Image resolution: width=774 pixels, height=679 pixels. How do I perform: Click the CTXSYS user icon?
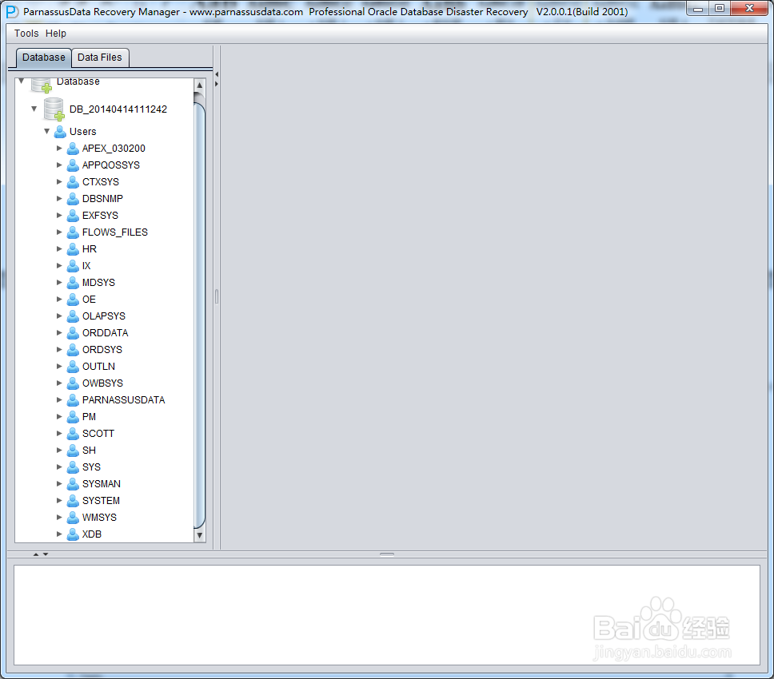(73, 182)
